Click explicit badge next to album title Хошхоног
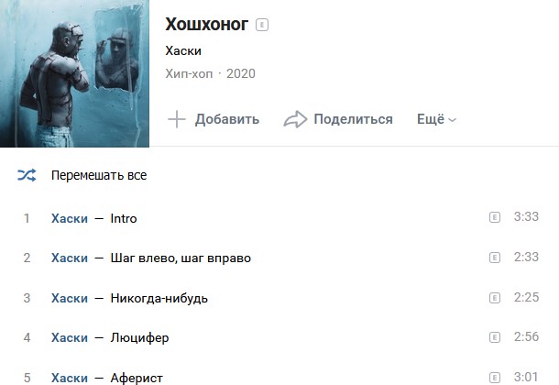 [x=262, y=25]
